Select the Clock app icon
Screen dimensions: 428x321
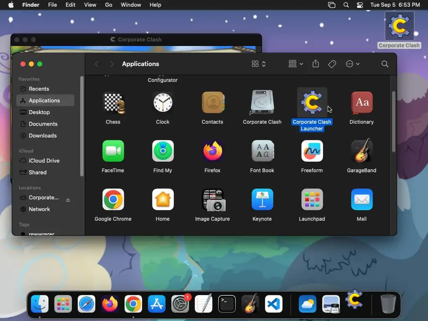click(163, 103)
